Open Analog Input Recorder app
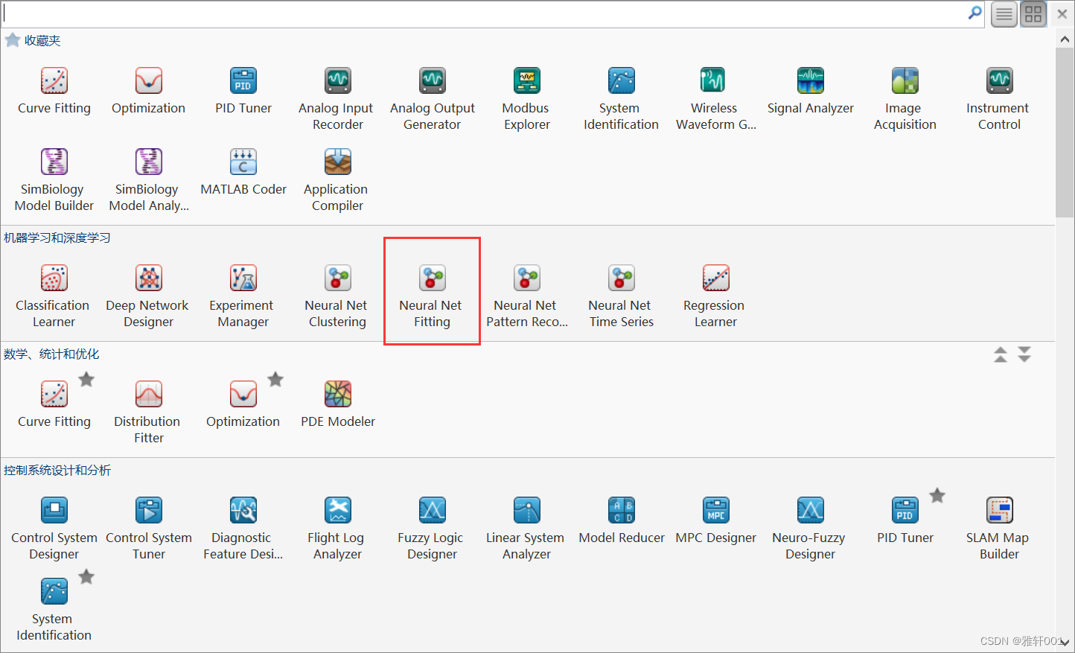 [x=338, y=100]
